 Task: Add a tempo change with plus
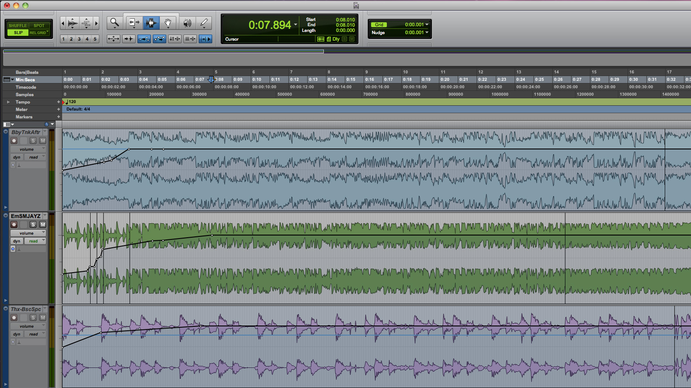pos(59,102)
